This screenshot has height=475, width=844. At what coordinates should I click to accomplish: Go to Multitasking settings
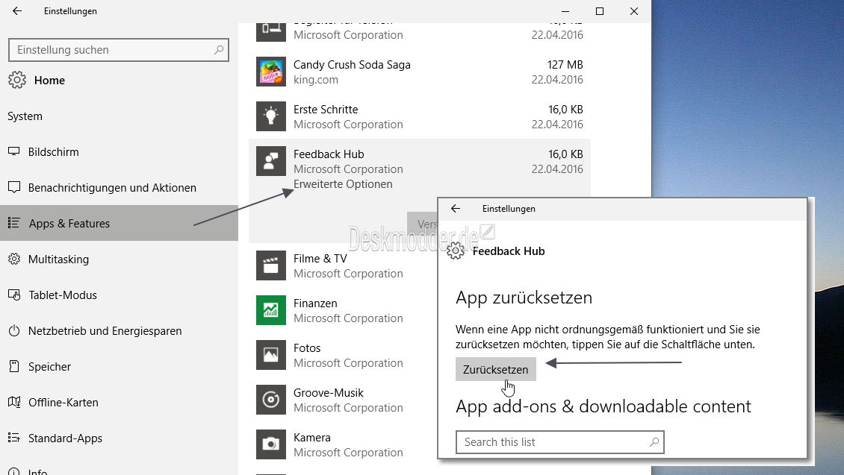[119, 259]
